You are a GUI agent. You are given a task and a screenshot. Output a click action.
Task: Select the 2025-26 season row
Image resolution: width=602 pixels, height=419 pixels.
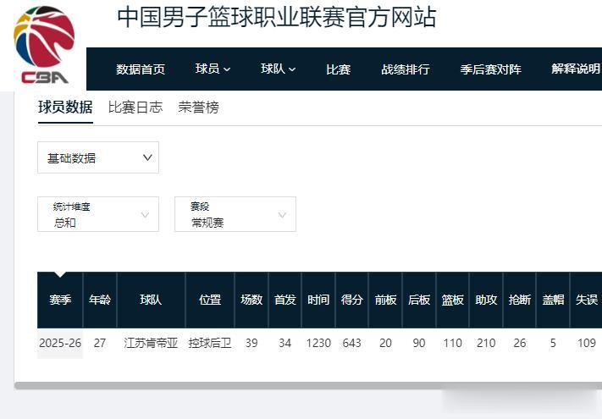(x=60, y=344)
